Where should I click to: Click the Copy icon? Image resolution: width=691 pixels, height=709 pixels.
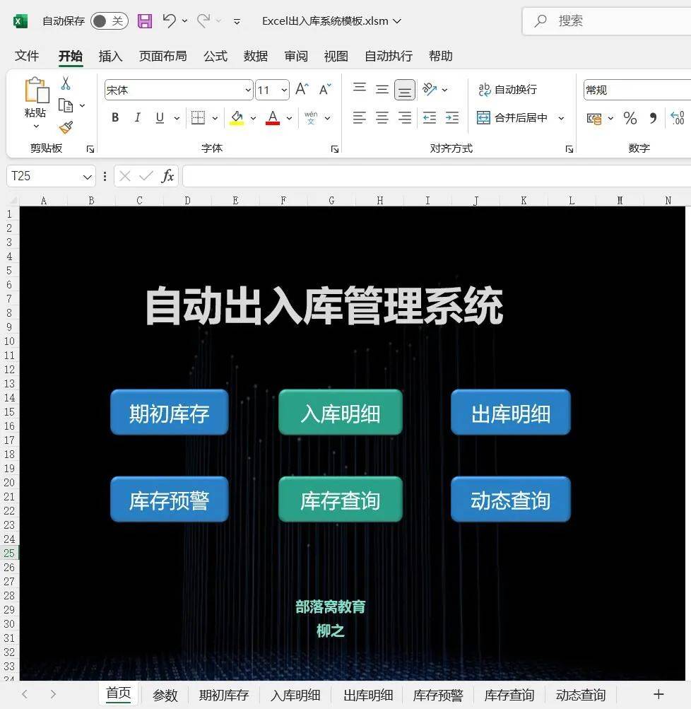coord(66,105)
